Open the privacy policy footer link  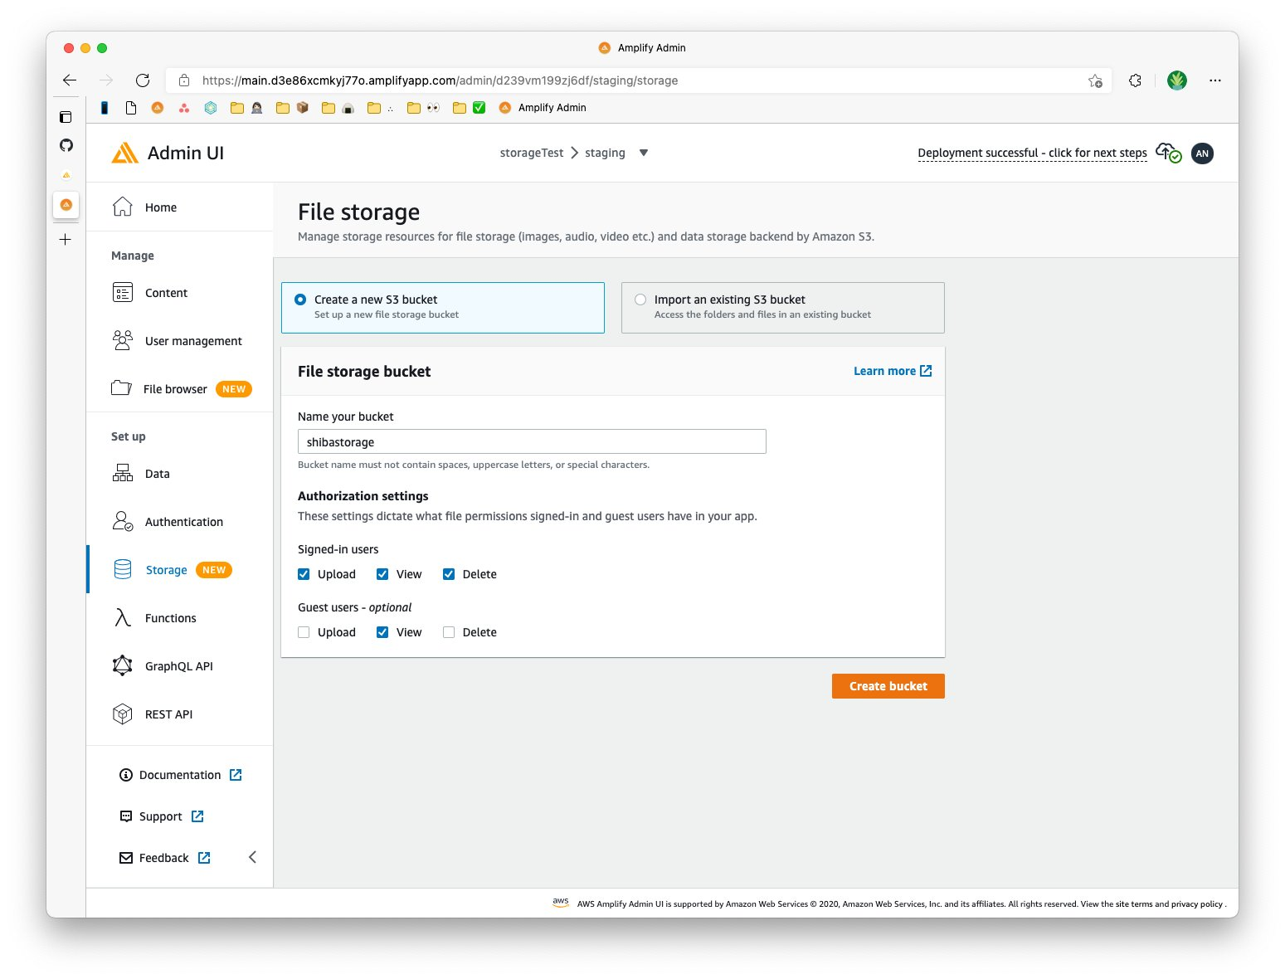tap(1197, 904)
